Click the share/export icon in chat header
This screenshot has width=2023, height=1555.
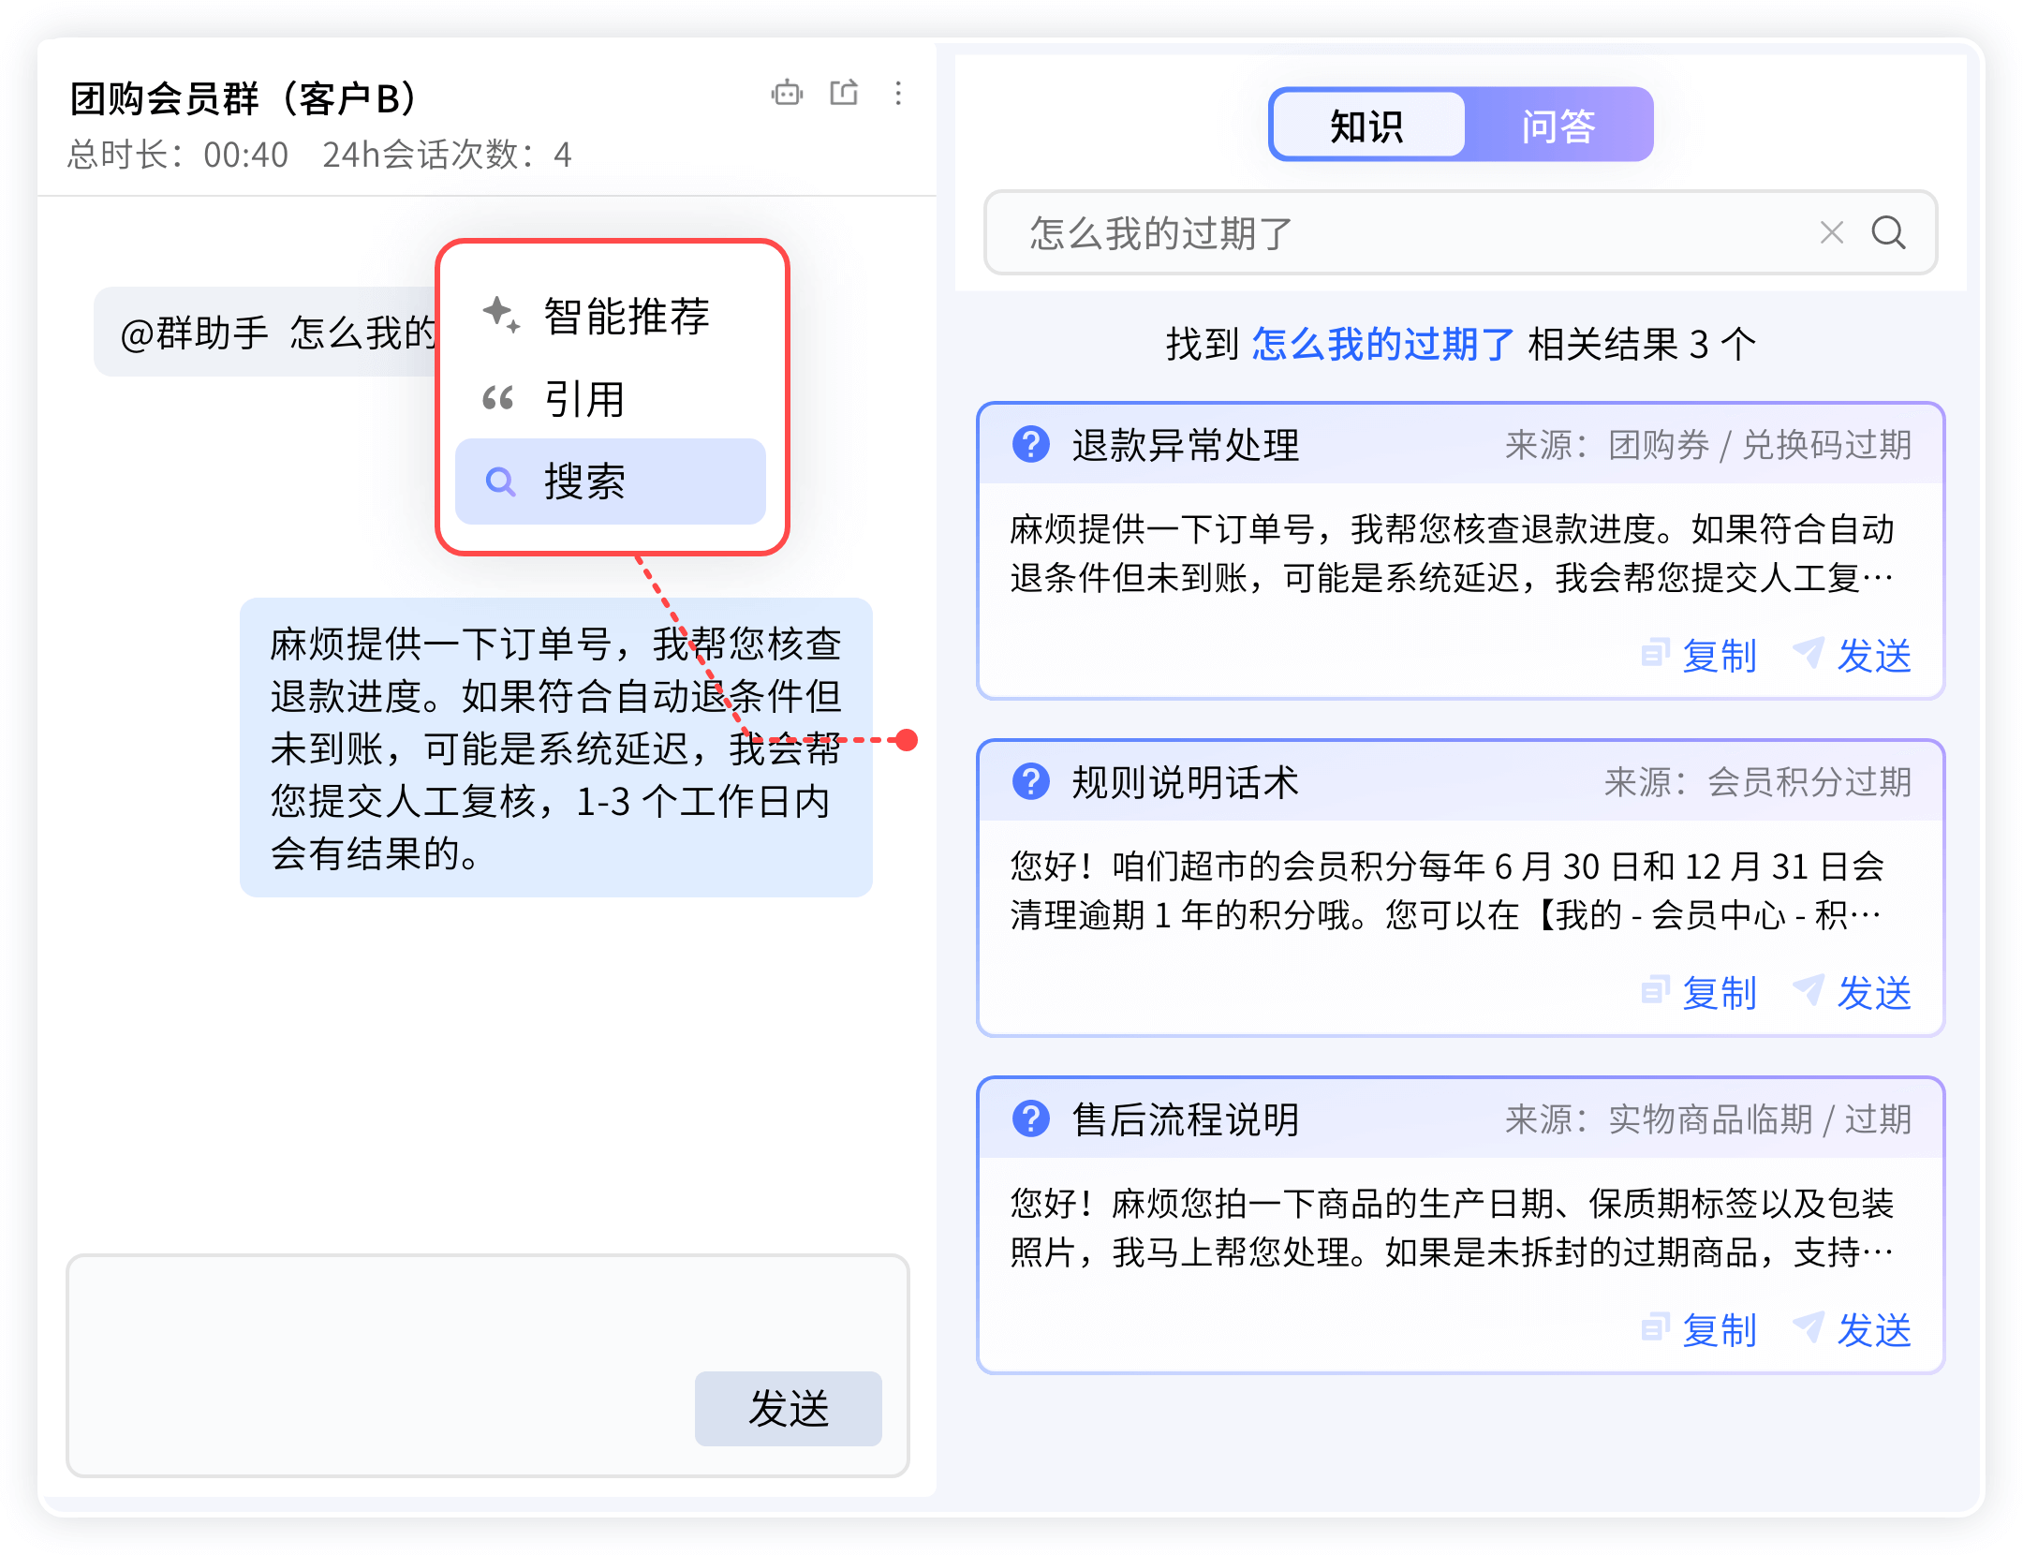click(844, 93)
